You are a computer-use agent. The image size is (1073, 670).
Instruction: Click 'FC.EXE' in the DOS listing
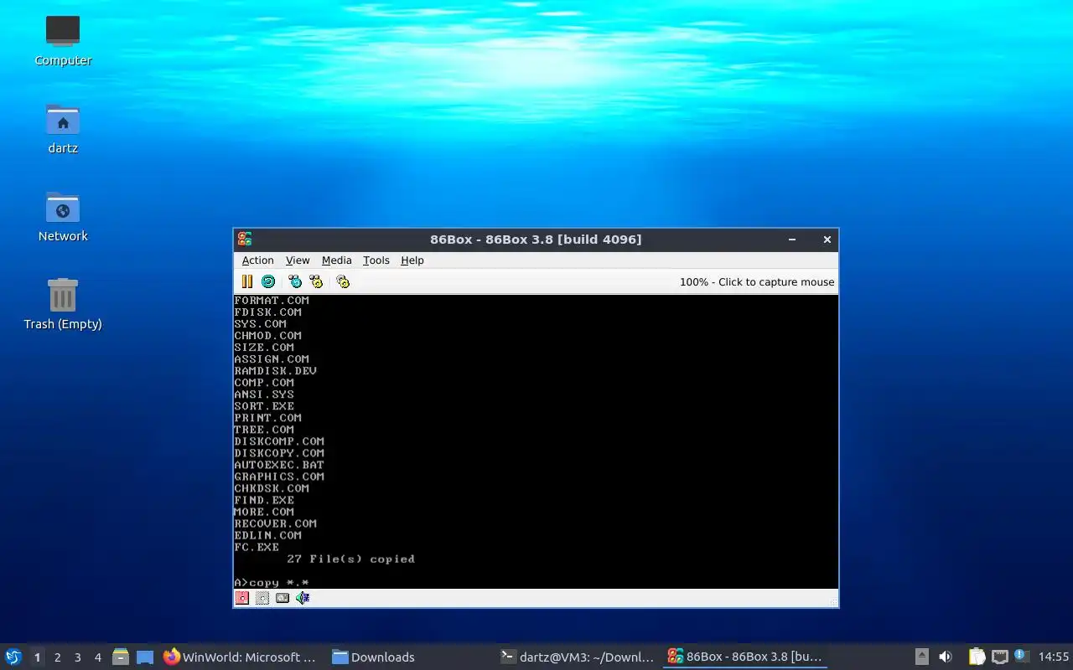[257, 547]
